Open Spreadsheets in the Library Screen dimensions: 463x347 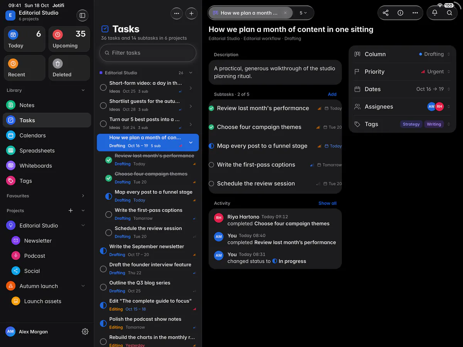click(47, 151)
